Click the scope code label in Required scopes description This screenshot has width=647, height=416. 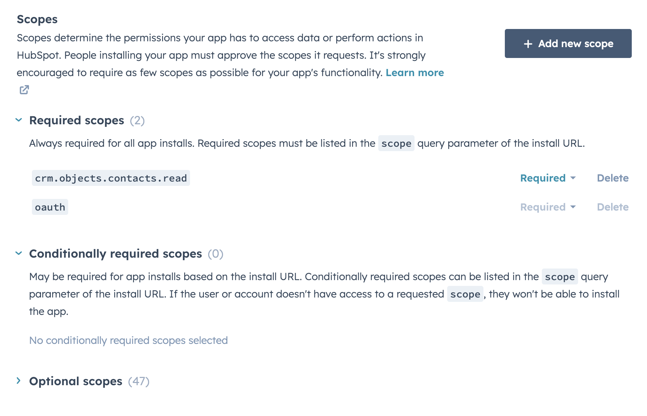396,143
